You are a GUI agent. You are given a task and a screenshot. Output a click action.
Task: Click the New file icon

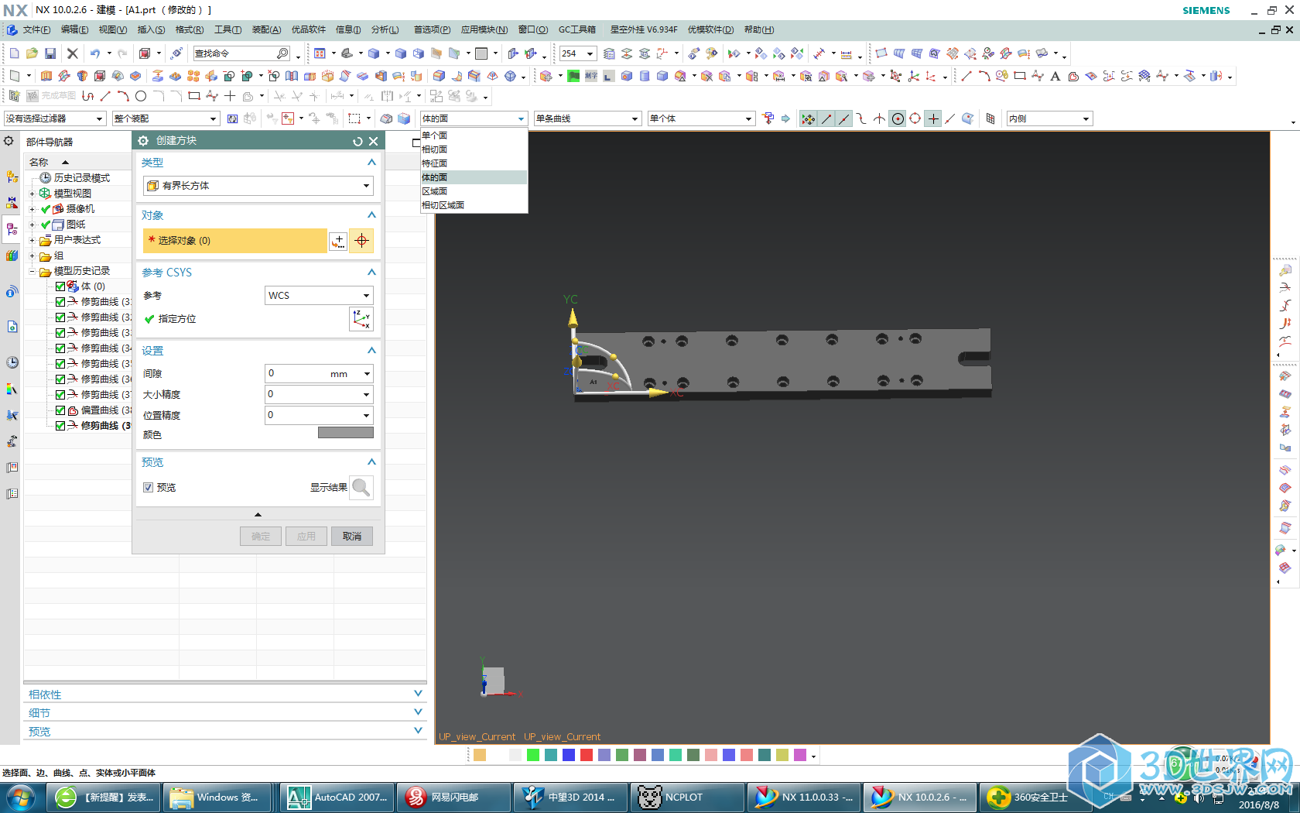point(14,53)
